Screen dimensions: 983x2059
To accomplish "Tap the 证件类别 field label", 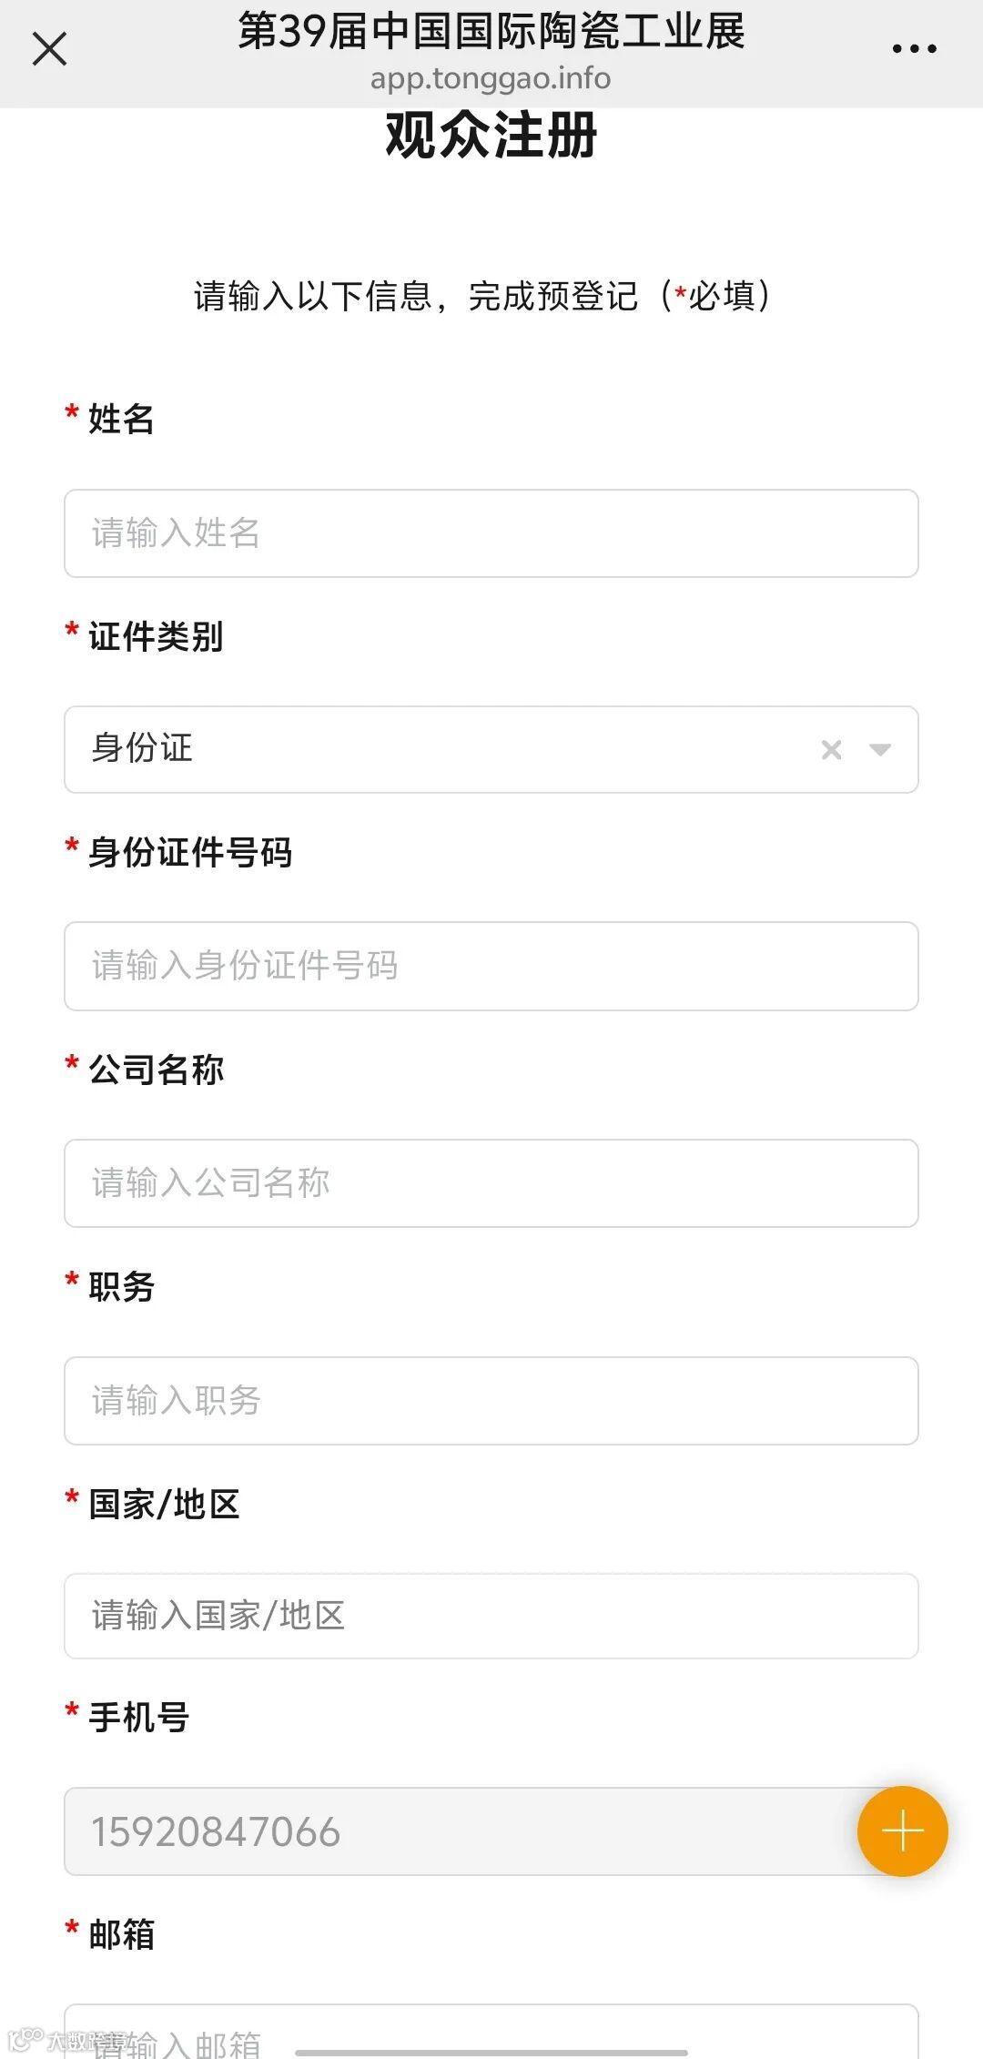I will point(156,636).
